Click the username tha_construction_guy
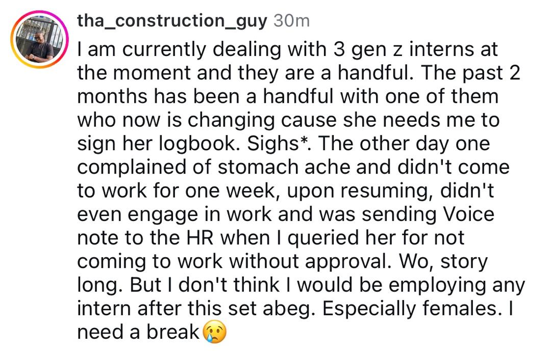Image resolution: width=551 pixels, height=354 pixels. (172, 21)
